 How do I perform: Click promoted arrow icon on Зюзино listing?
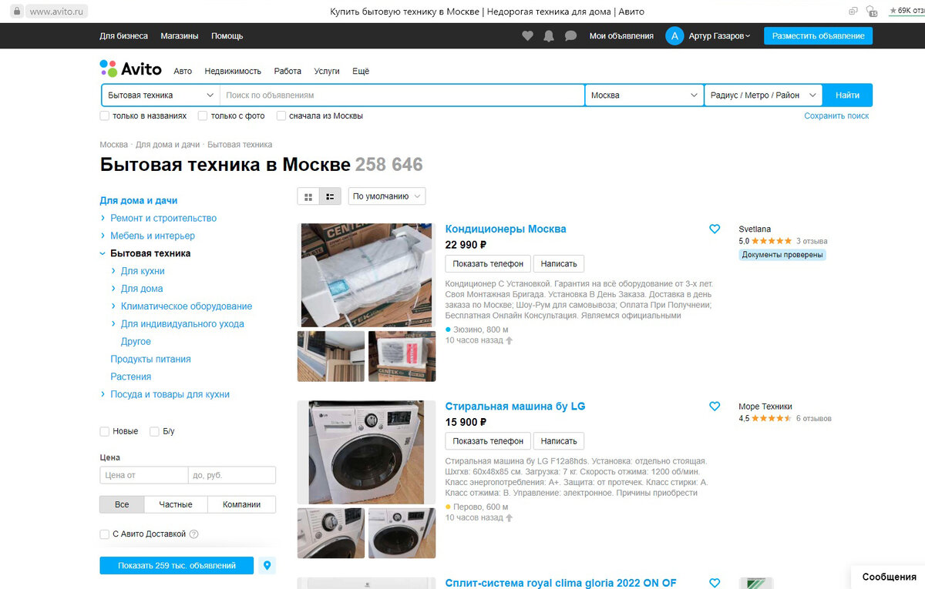[509, 341]
